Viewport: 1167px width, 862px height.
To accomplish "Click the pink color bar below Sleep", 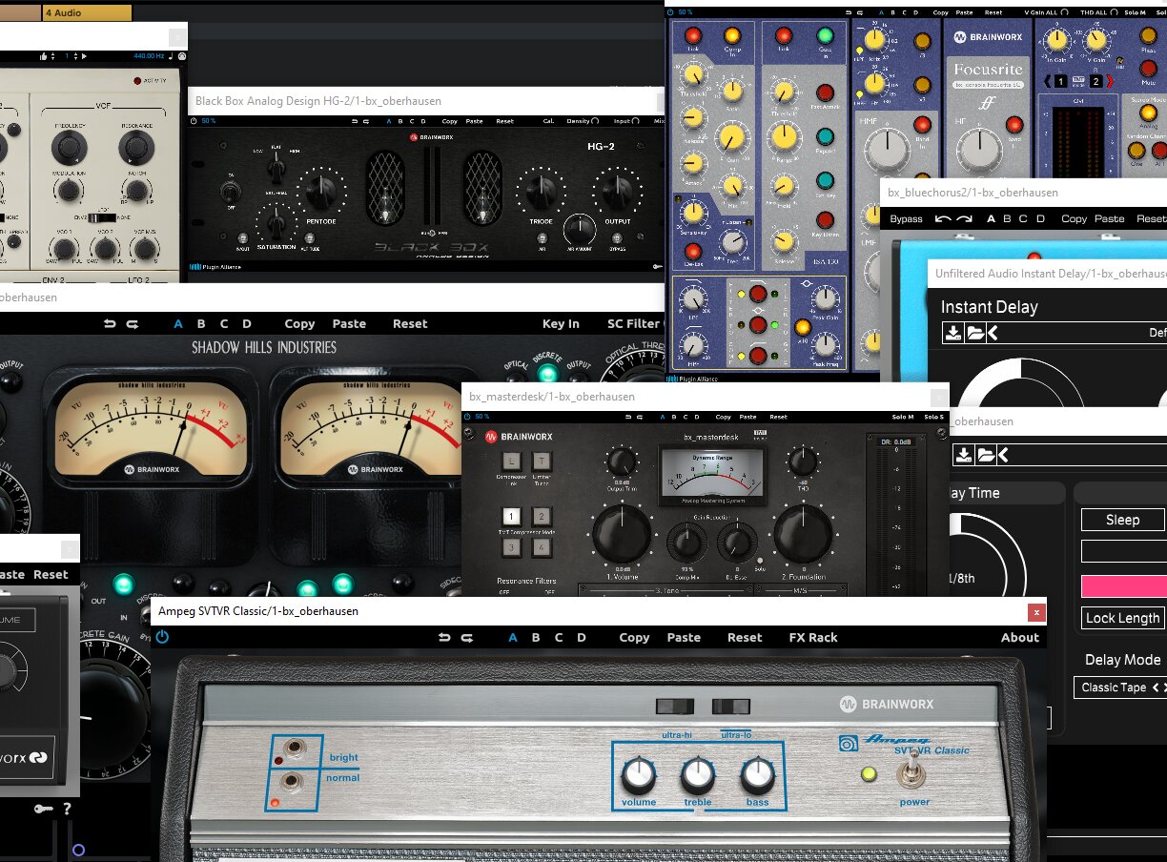I will (1123, 585).
